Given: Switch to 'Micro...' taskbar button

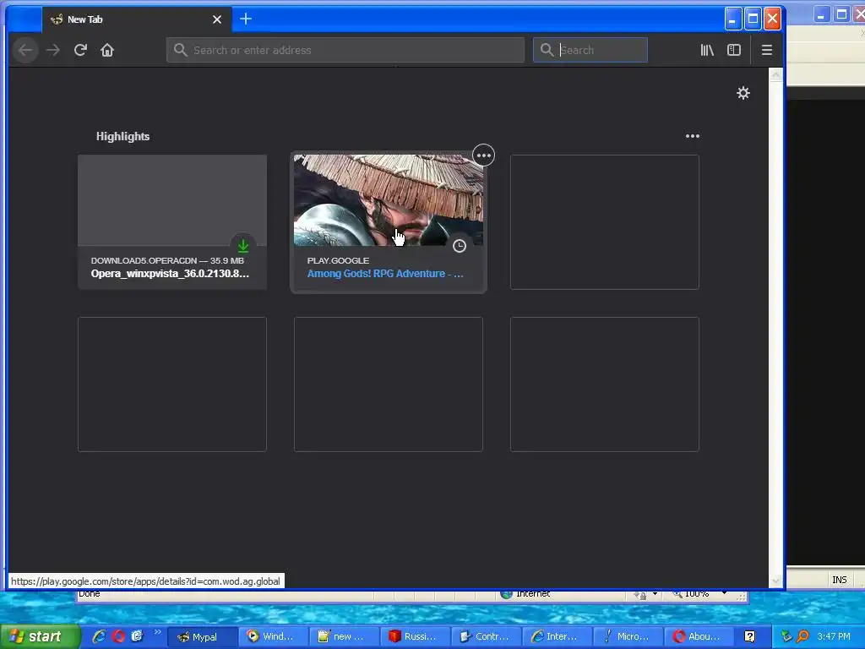Looking at the screenshot, I should tap(628, 637).
